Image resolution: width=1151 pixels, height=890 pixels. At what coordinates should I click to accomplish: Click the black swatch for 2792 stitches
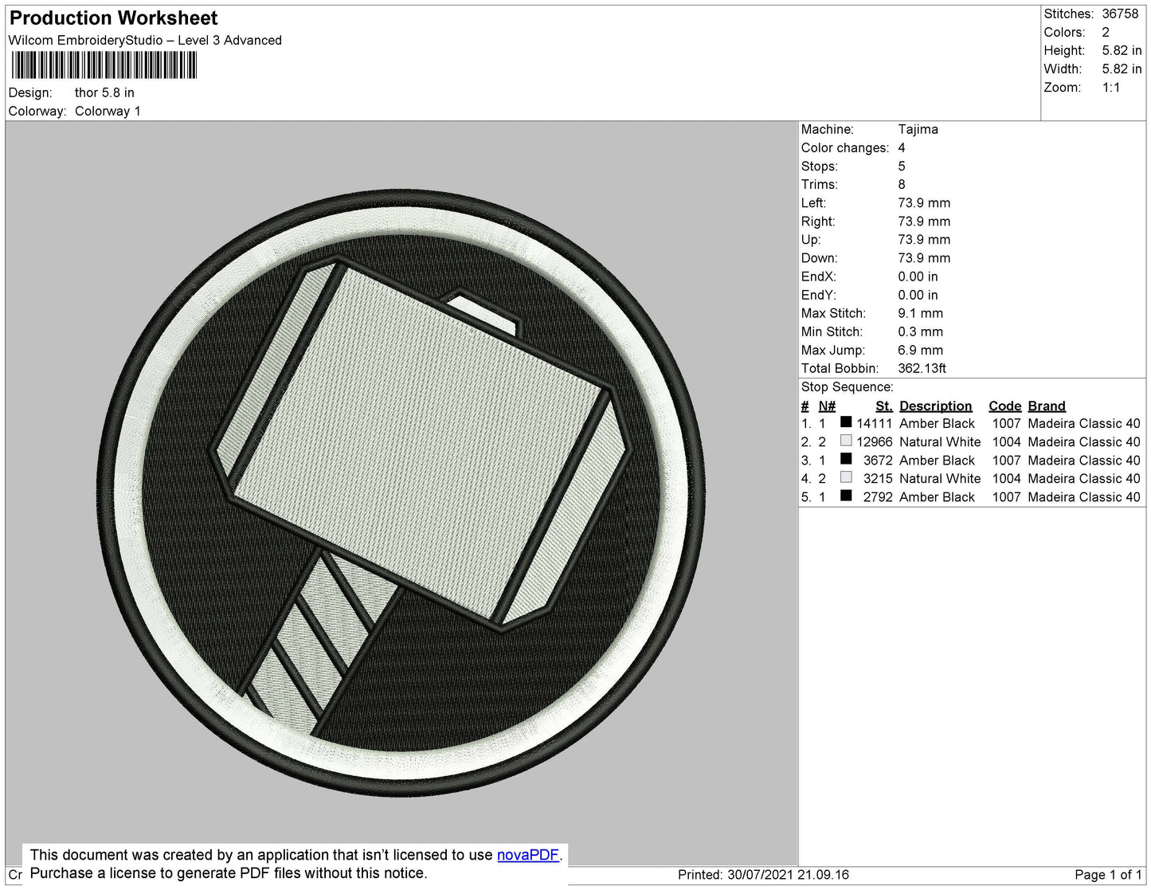point(846,496)
